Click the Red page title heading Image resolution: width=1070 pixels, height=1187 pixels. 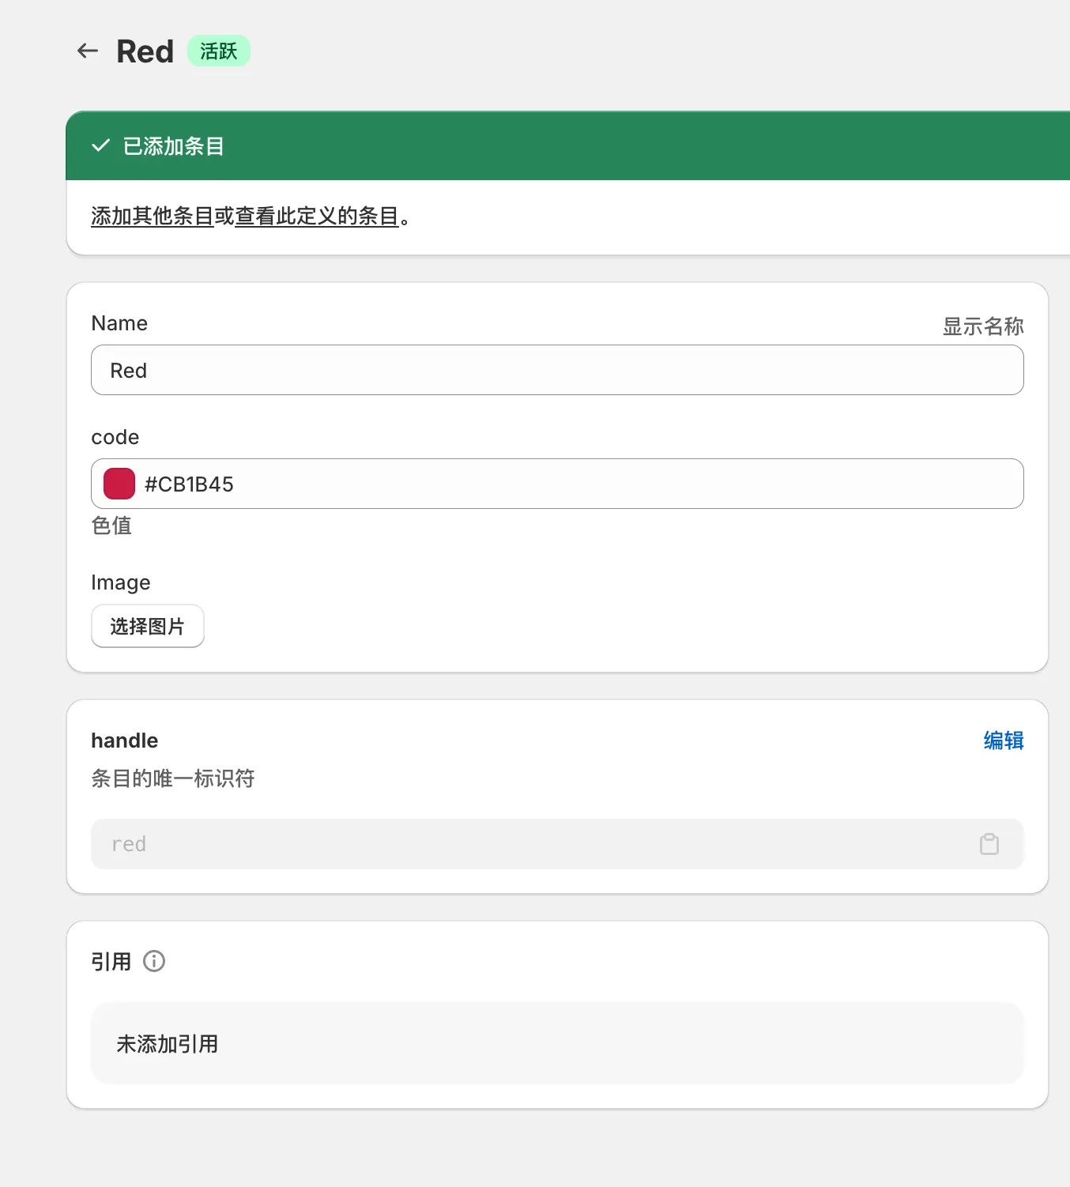[x=145, y=51]
